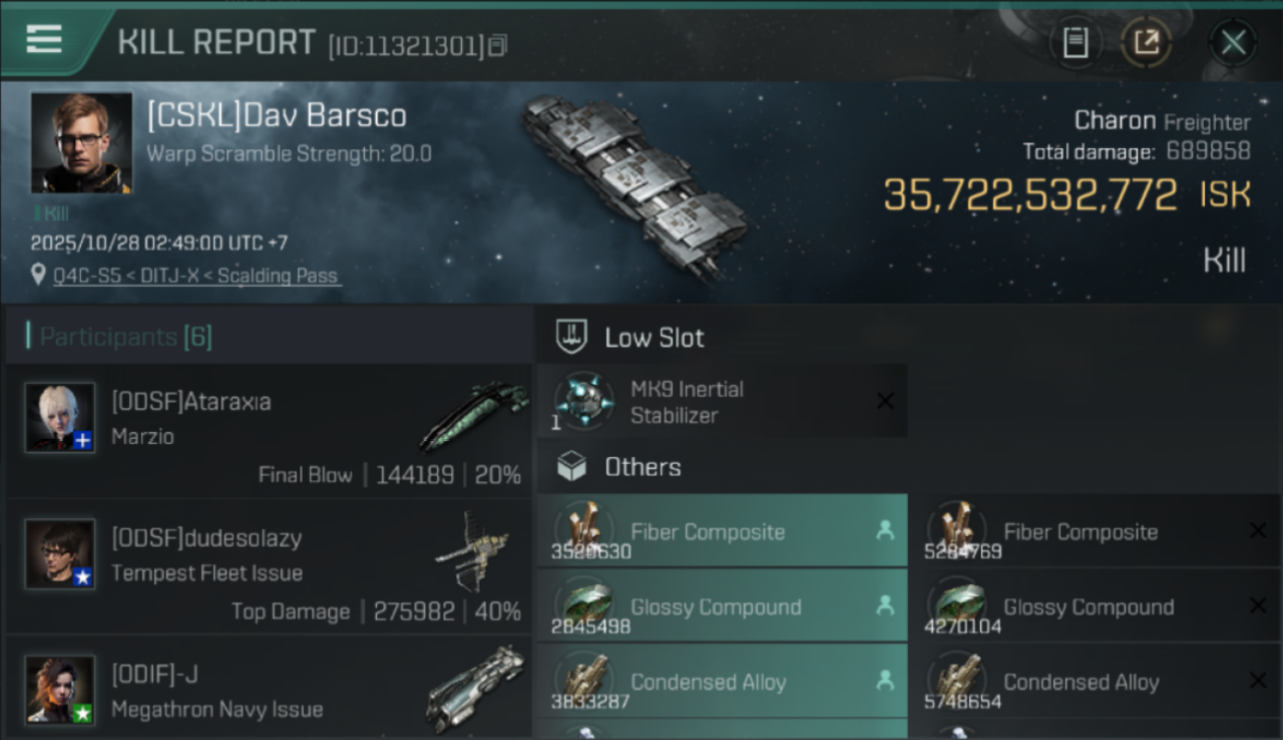This screenshot has height=740, width=1283.
Task: Open the kill report clipboard notes
Action: (x=1075, y=42)
